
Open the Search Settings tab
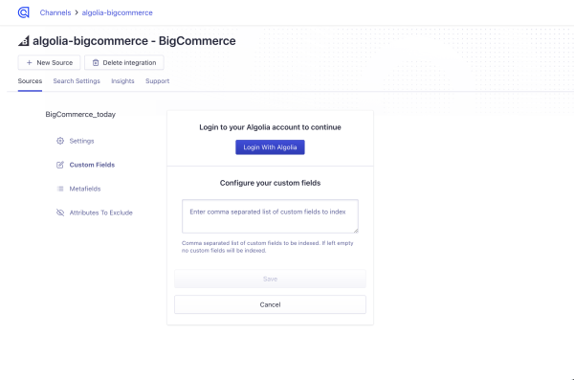click(77, 81)
